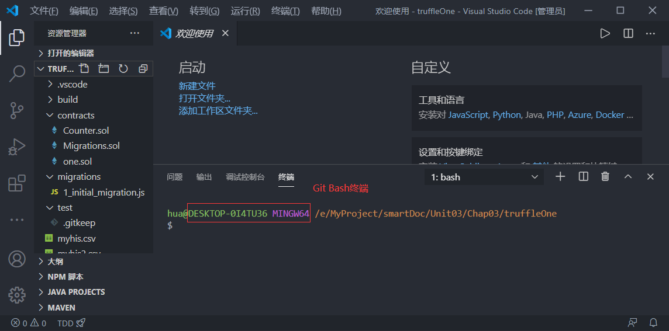Open the 选择(S) menu
Image resolution: width=669 pixels, height=331 pixels.
pyautogui.click(x=123, y=11)
